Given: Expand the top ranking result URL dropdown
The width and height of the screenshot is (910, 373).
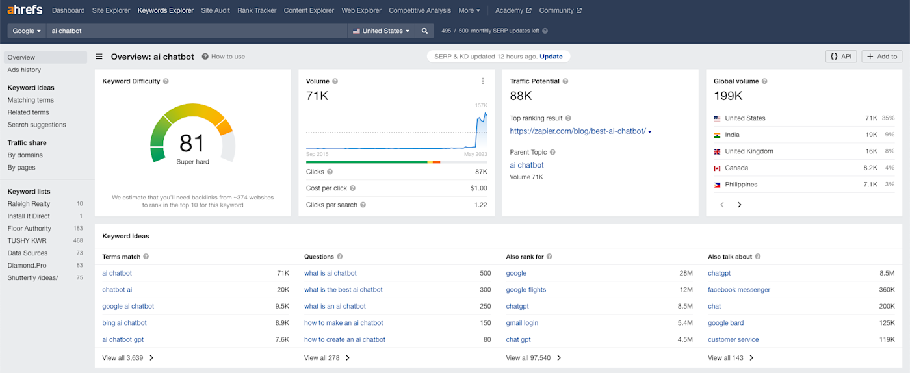Looking at the screenshot, I should tap(650, 132).
